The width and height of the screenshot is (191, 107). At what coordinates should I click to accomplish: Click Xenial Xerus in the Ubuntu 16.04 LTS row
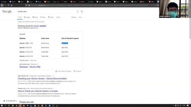pyautogui.click(x=45, y=48)
